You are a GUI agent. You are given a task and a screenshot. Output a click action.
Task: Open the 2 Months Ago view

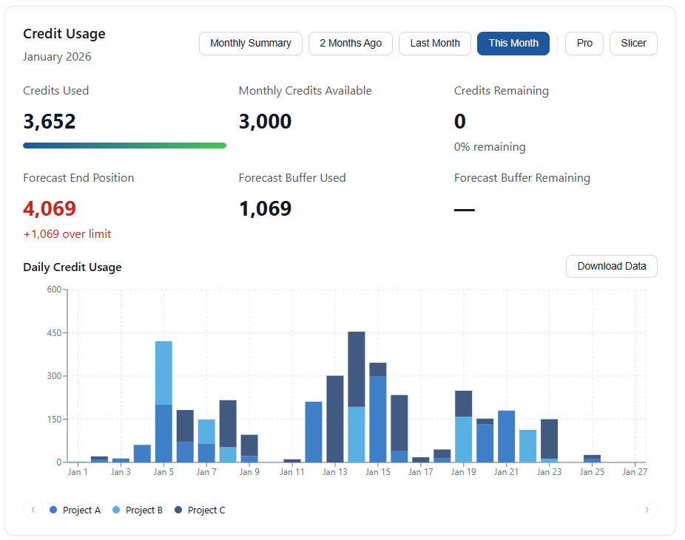coord(351,43)
